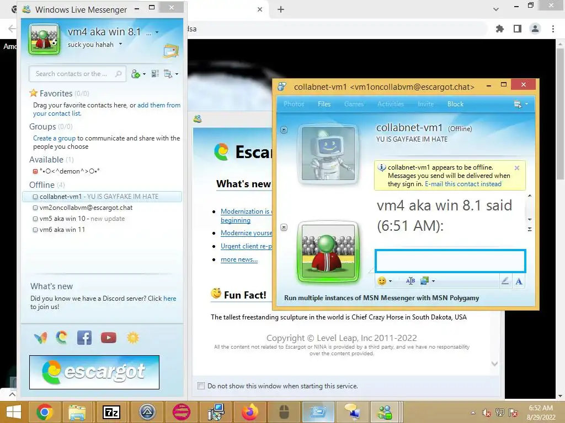Image resolution: width=565 pixels, height=423 pixels.
Task: Click the mail envelope icon under the profile
Action: pos(171,51)
